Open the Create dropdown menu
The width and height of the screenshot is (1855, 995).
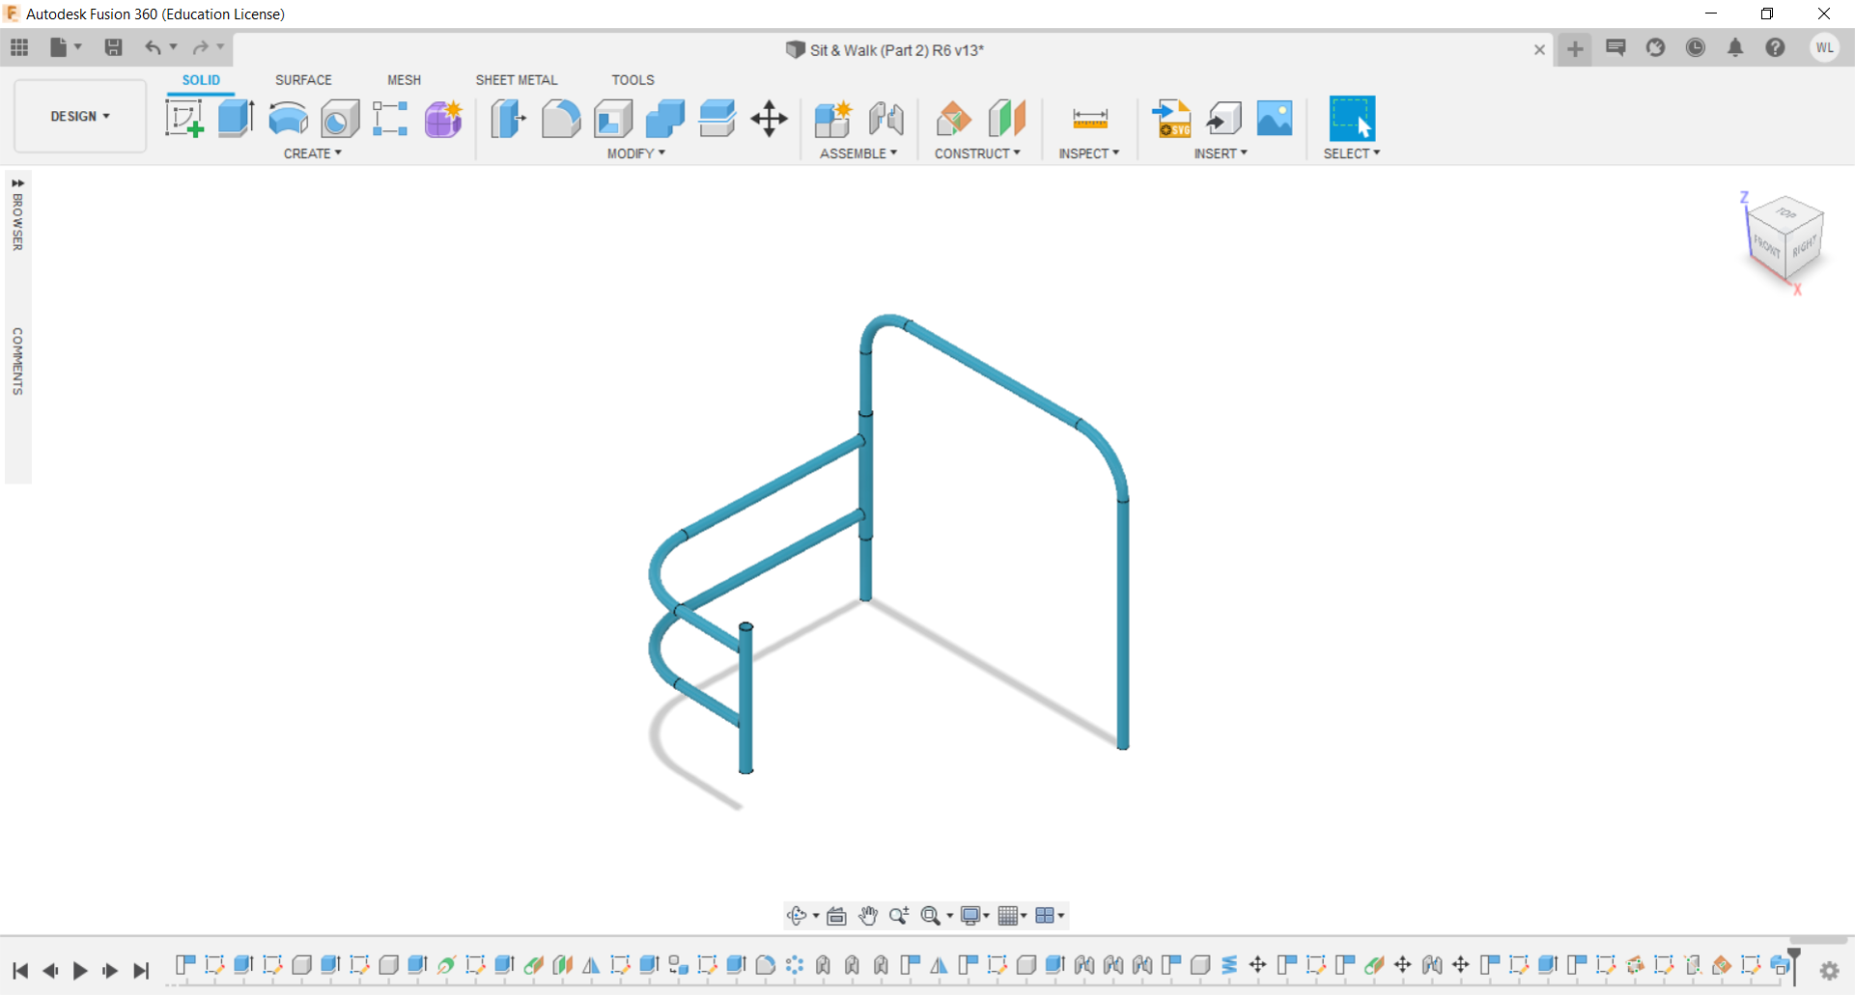click(x=311, y=153)
